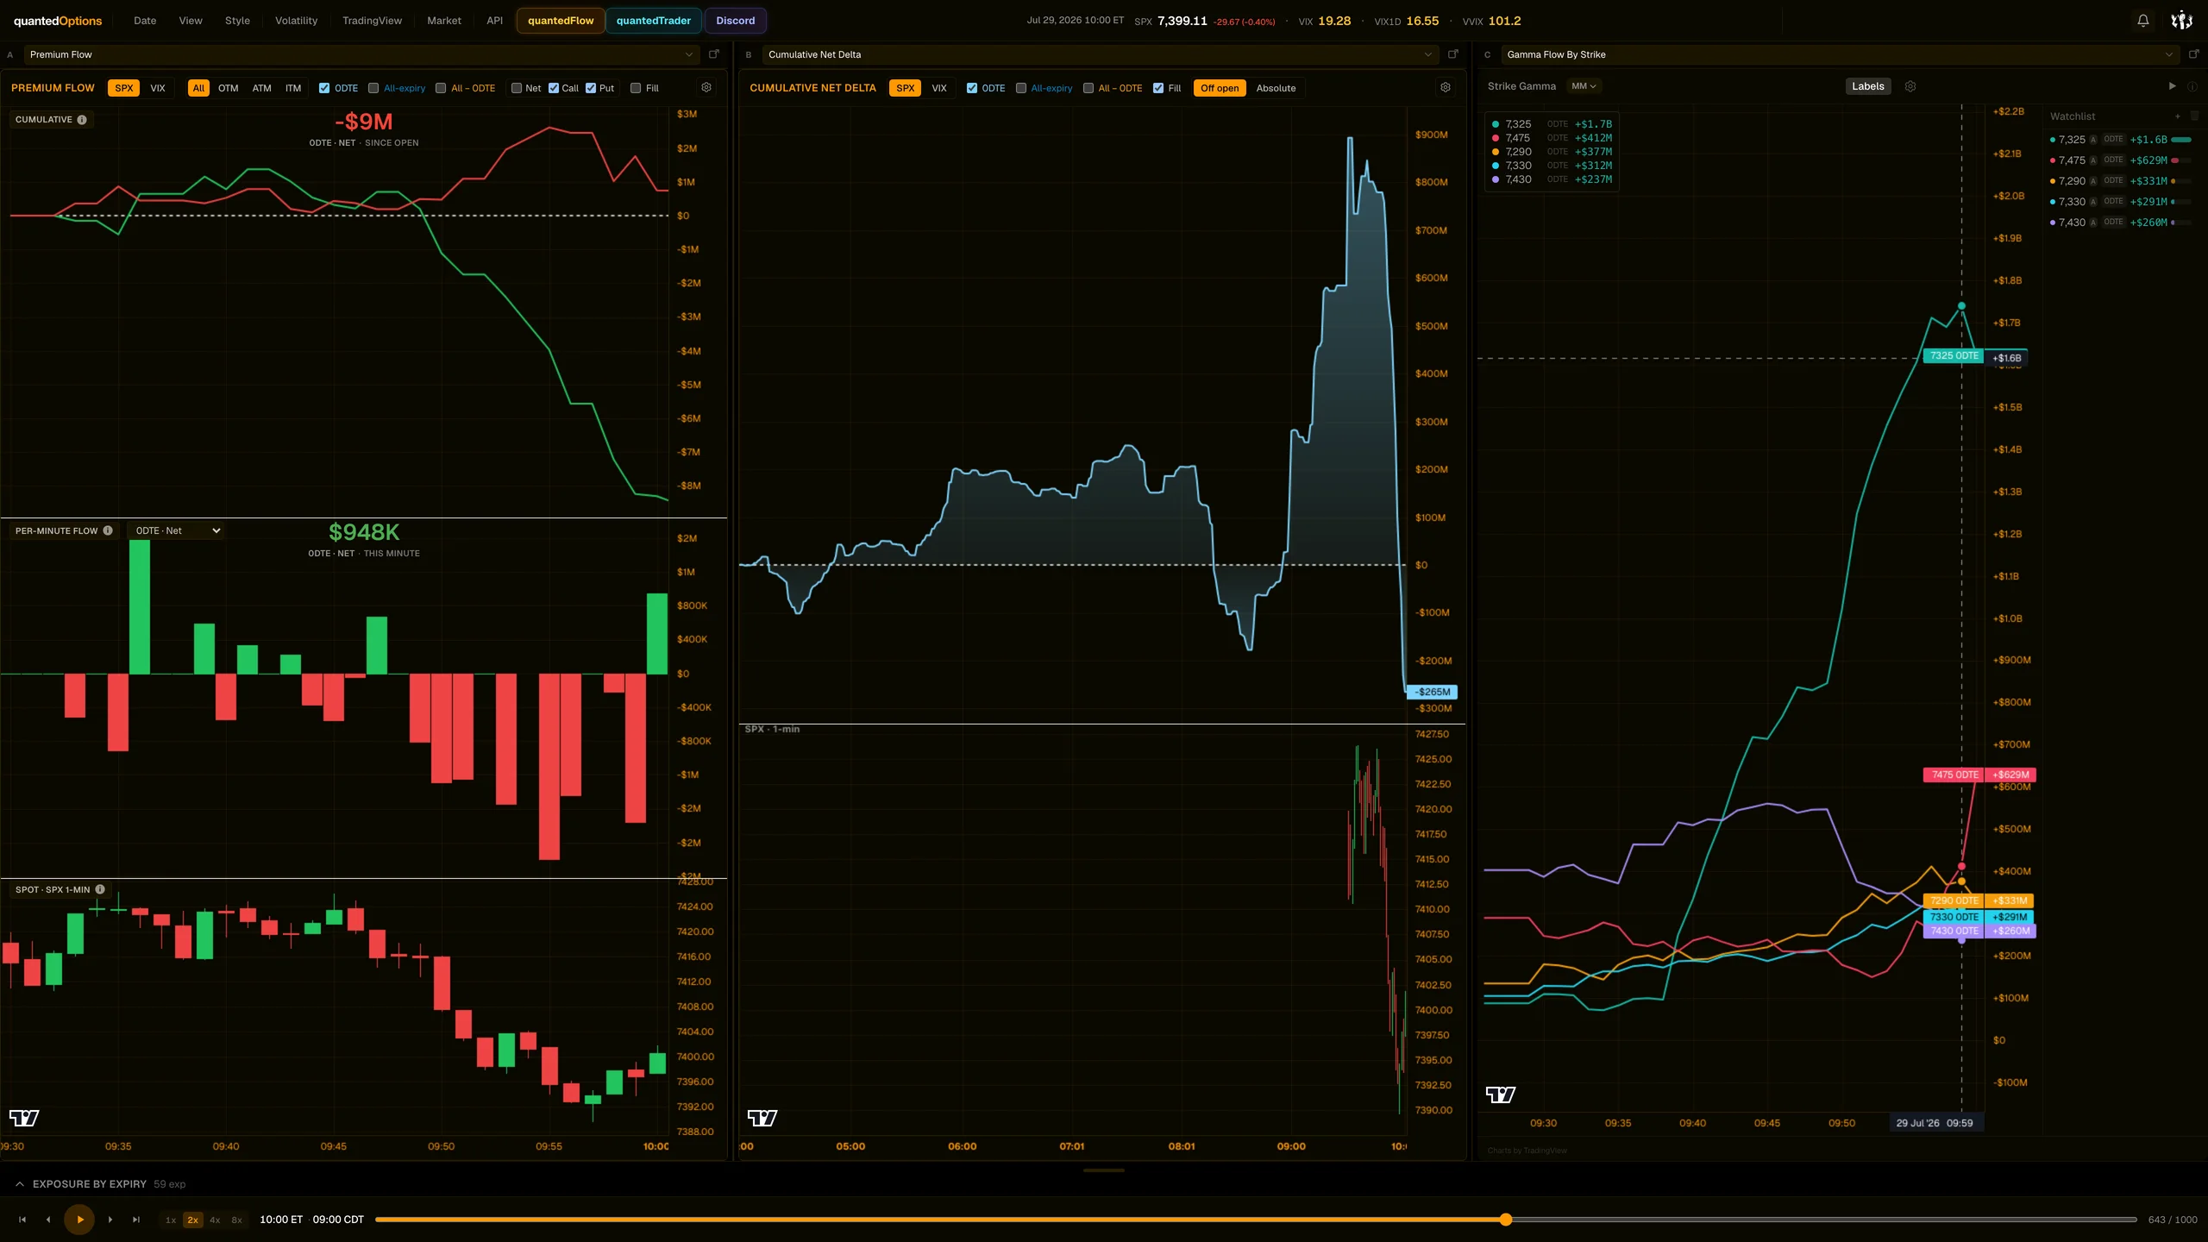Toggle 0DTE in Cumulative Net Delta
The width and height of the screenshot is (2208, 1242).
coord(972,88)
